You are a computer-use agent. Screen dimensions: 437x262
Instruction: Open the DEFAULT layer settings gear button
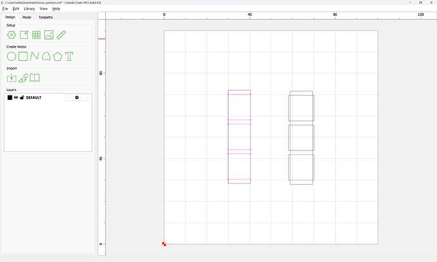[x=77, y=97]
